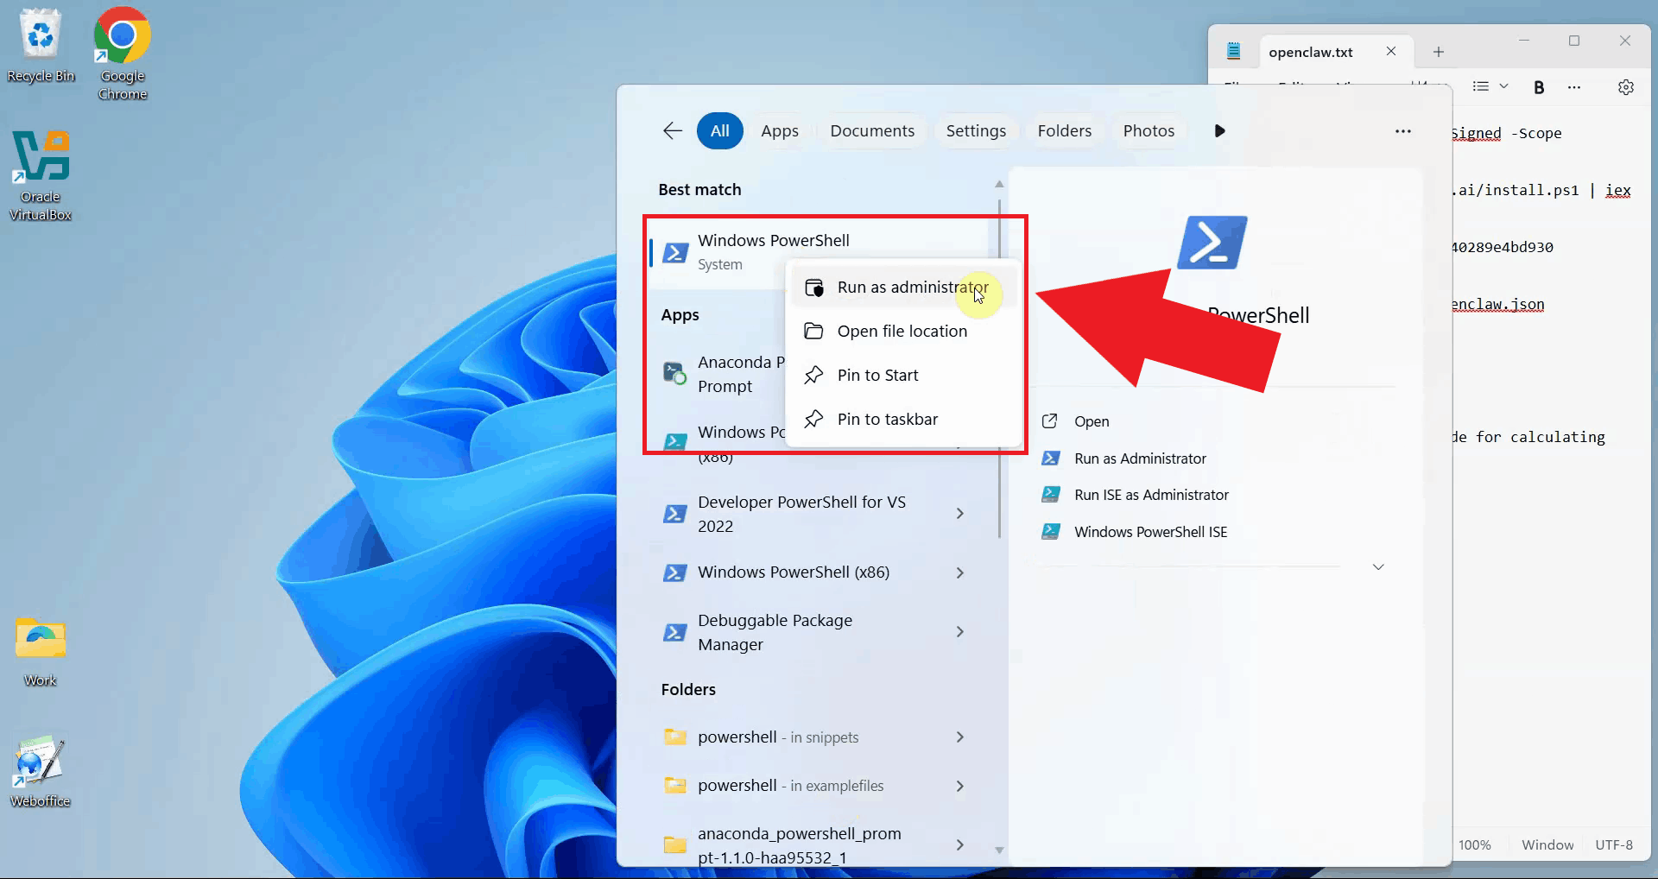
Task: Click the Notepad settings gear icon
Action: pyautogui.click(x=1625, y=87)
